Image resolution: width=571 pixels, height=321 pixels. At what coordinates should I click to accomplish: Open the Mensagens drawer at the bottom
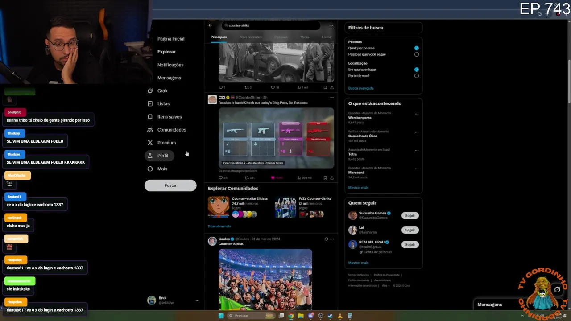coord(489,305)
